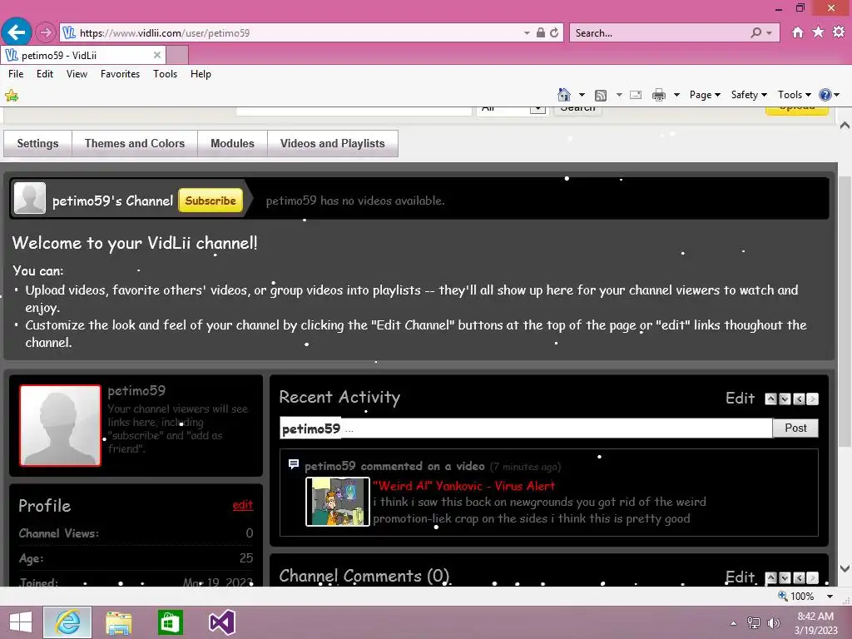Open View menu

click(77, 74)
